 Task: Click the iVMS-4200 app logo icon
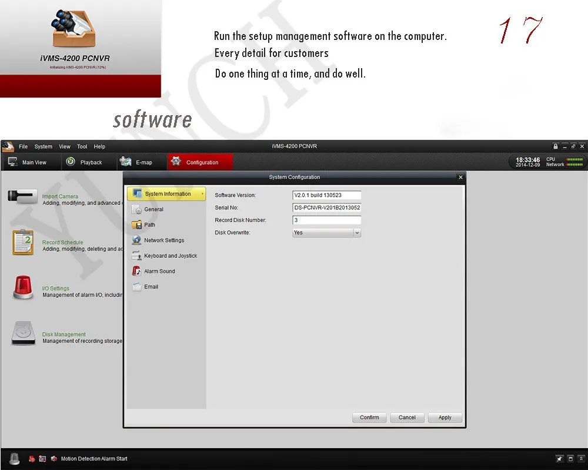(x=8, y=146)
